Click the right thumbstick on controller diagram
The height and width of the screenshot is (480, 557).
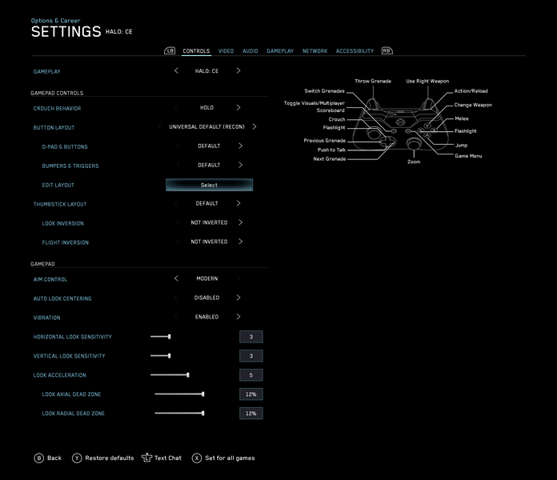click(414, 143)
